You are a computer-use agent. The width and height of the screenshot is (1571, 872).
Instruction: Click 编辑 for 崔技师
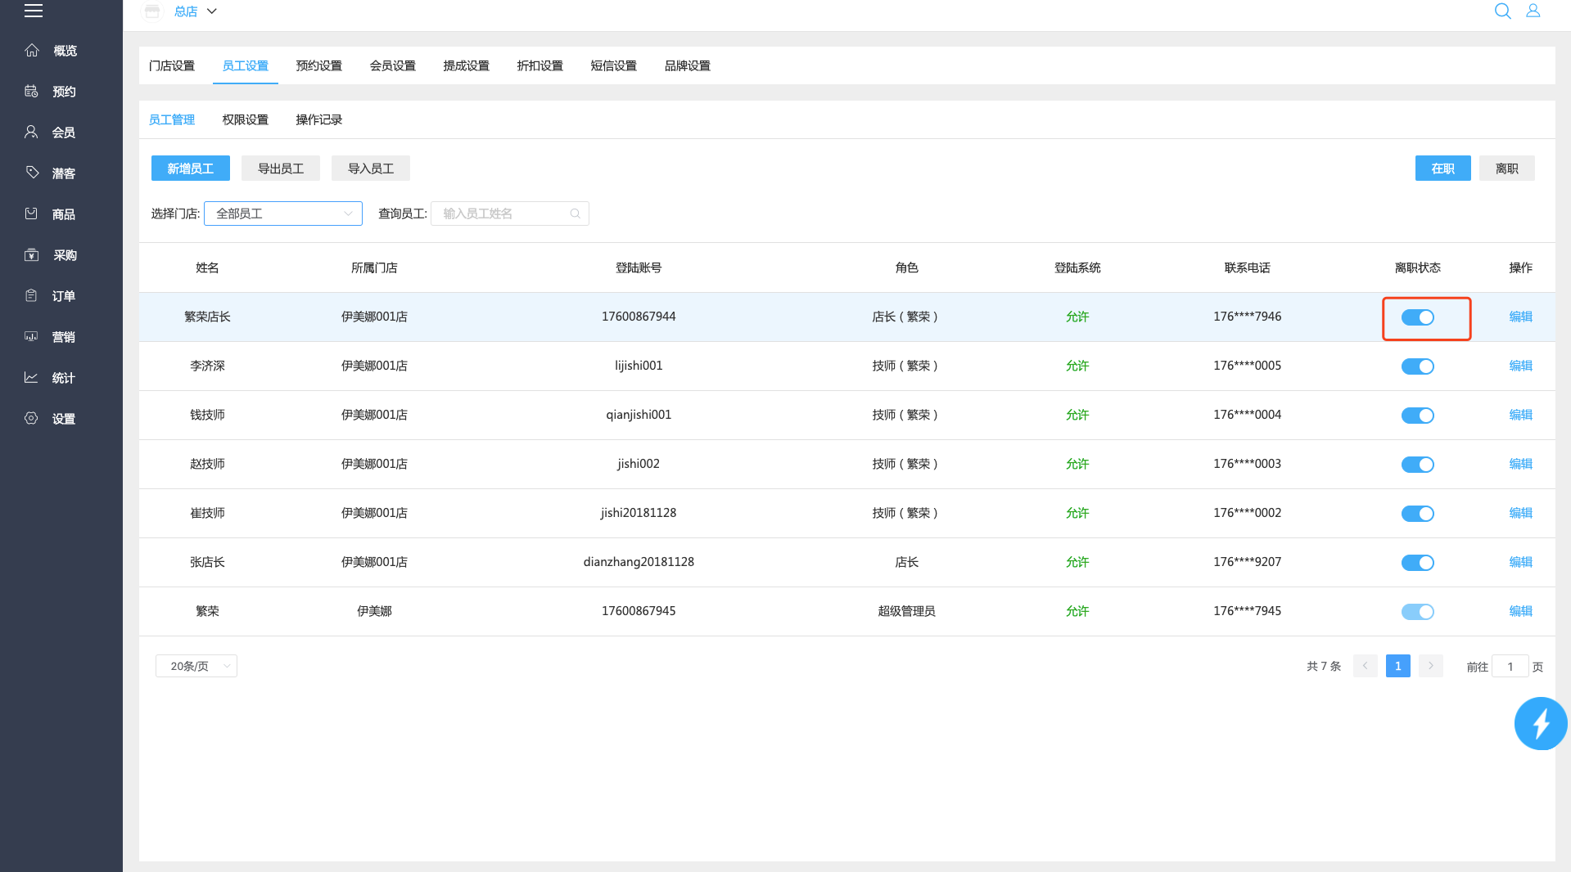tap(1521, 513)
